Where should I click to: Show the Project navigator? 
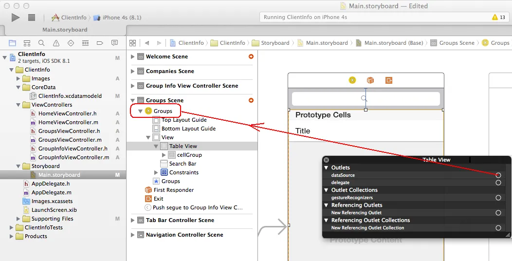point(12,43)
